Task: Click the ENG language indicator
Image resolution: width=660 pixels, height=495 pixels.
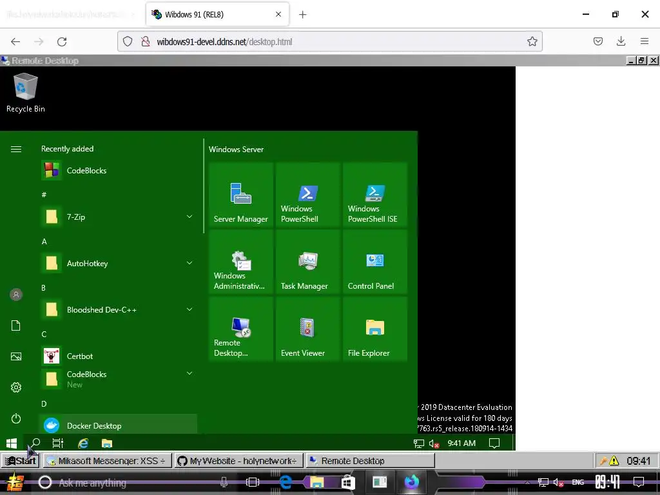Action: click(578, 482)
